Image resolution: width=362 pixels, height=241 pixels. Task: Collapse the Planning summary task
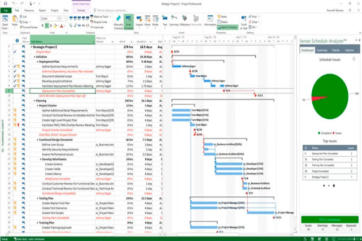[x=34, y=100]
